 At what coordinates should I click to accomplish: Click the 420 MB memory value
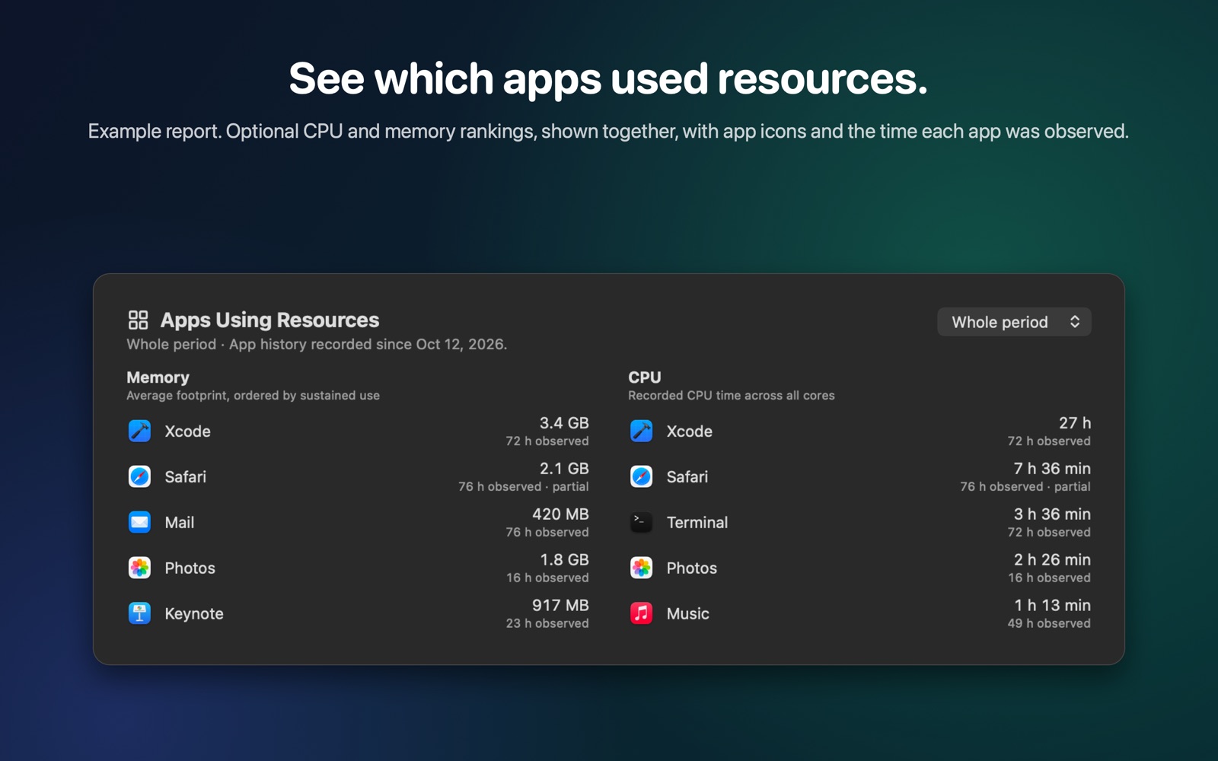(x=560, y=514)
